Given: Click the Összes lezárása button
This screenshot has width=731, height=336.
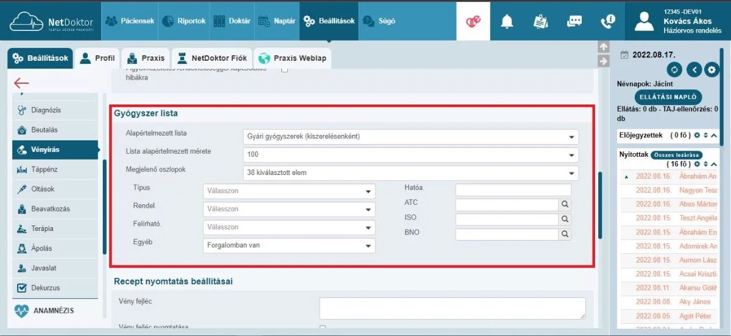Looking at the screenshot, I should (676, 155).
